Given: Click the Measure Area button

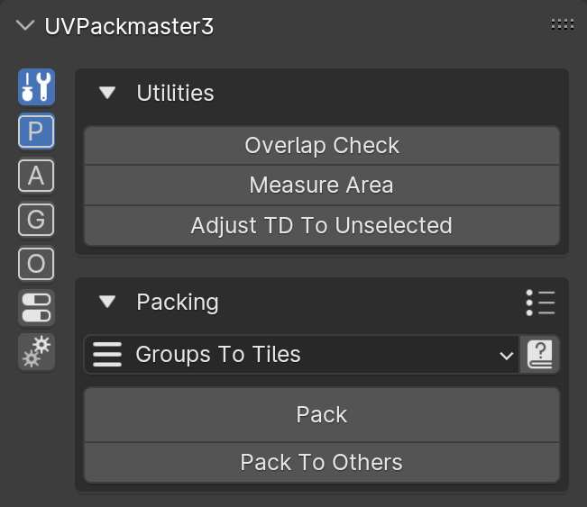Looking at the screenshot, I should click(x=322, y=186).
